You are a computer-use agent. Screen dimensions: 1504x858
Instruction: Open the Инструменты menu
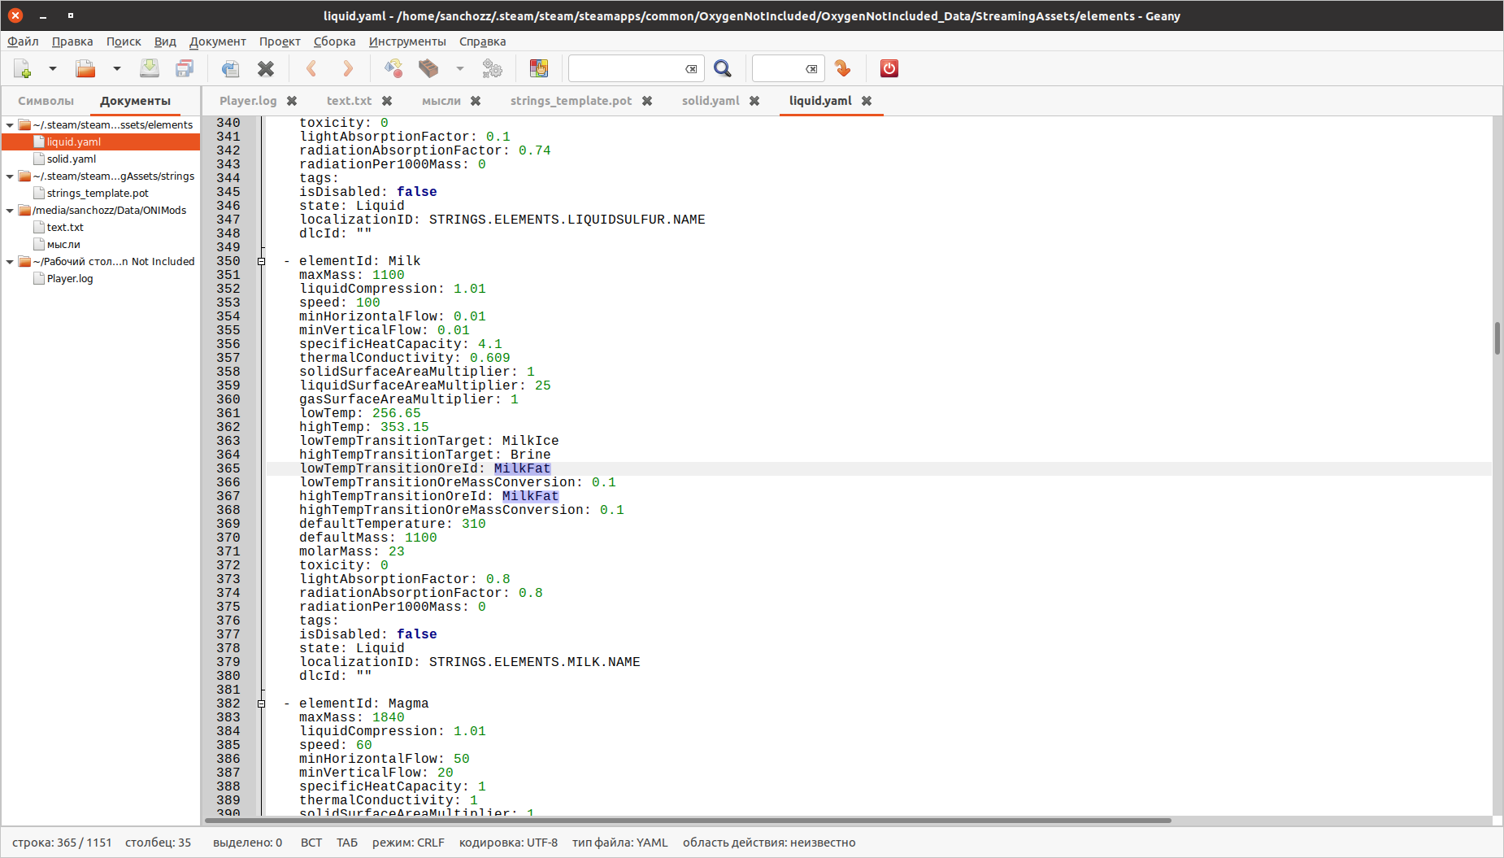pyautogui.click(x=407, y=41)
